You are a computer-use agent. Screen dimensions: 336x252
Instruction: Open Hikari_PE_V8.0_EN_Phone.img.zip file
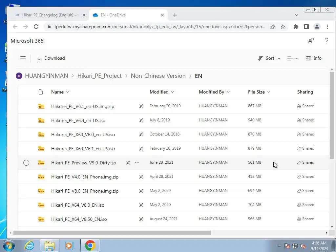coord(85,191)
